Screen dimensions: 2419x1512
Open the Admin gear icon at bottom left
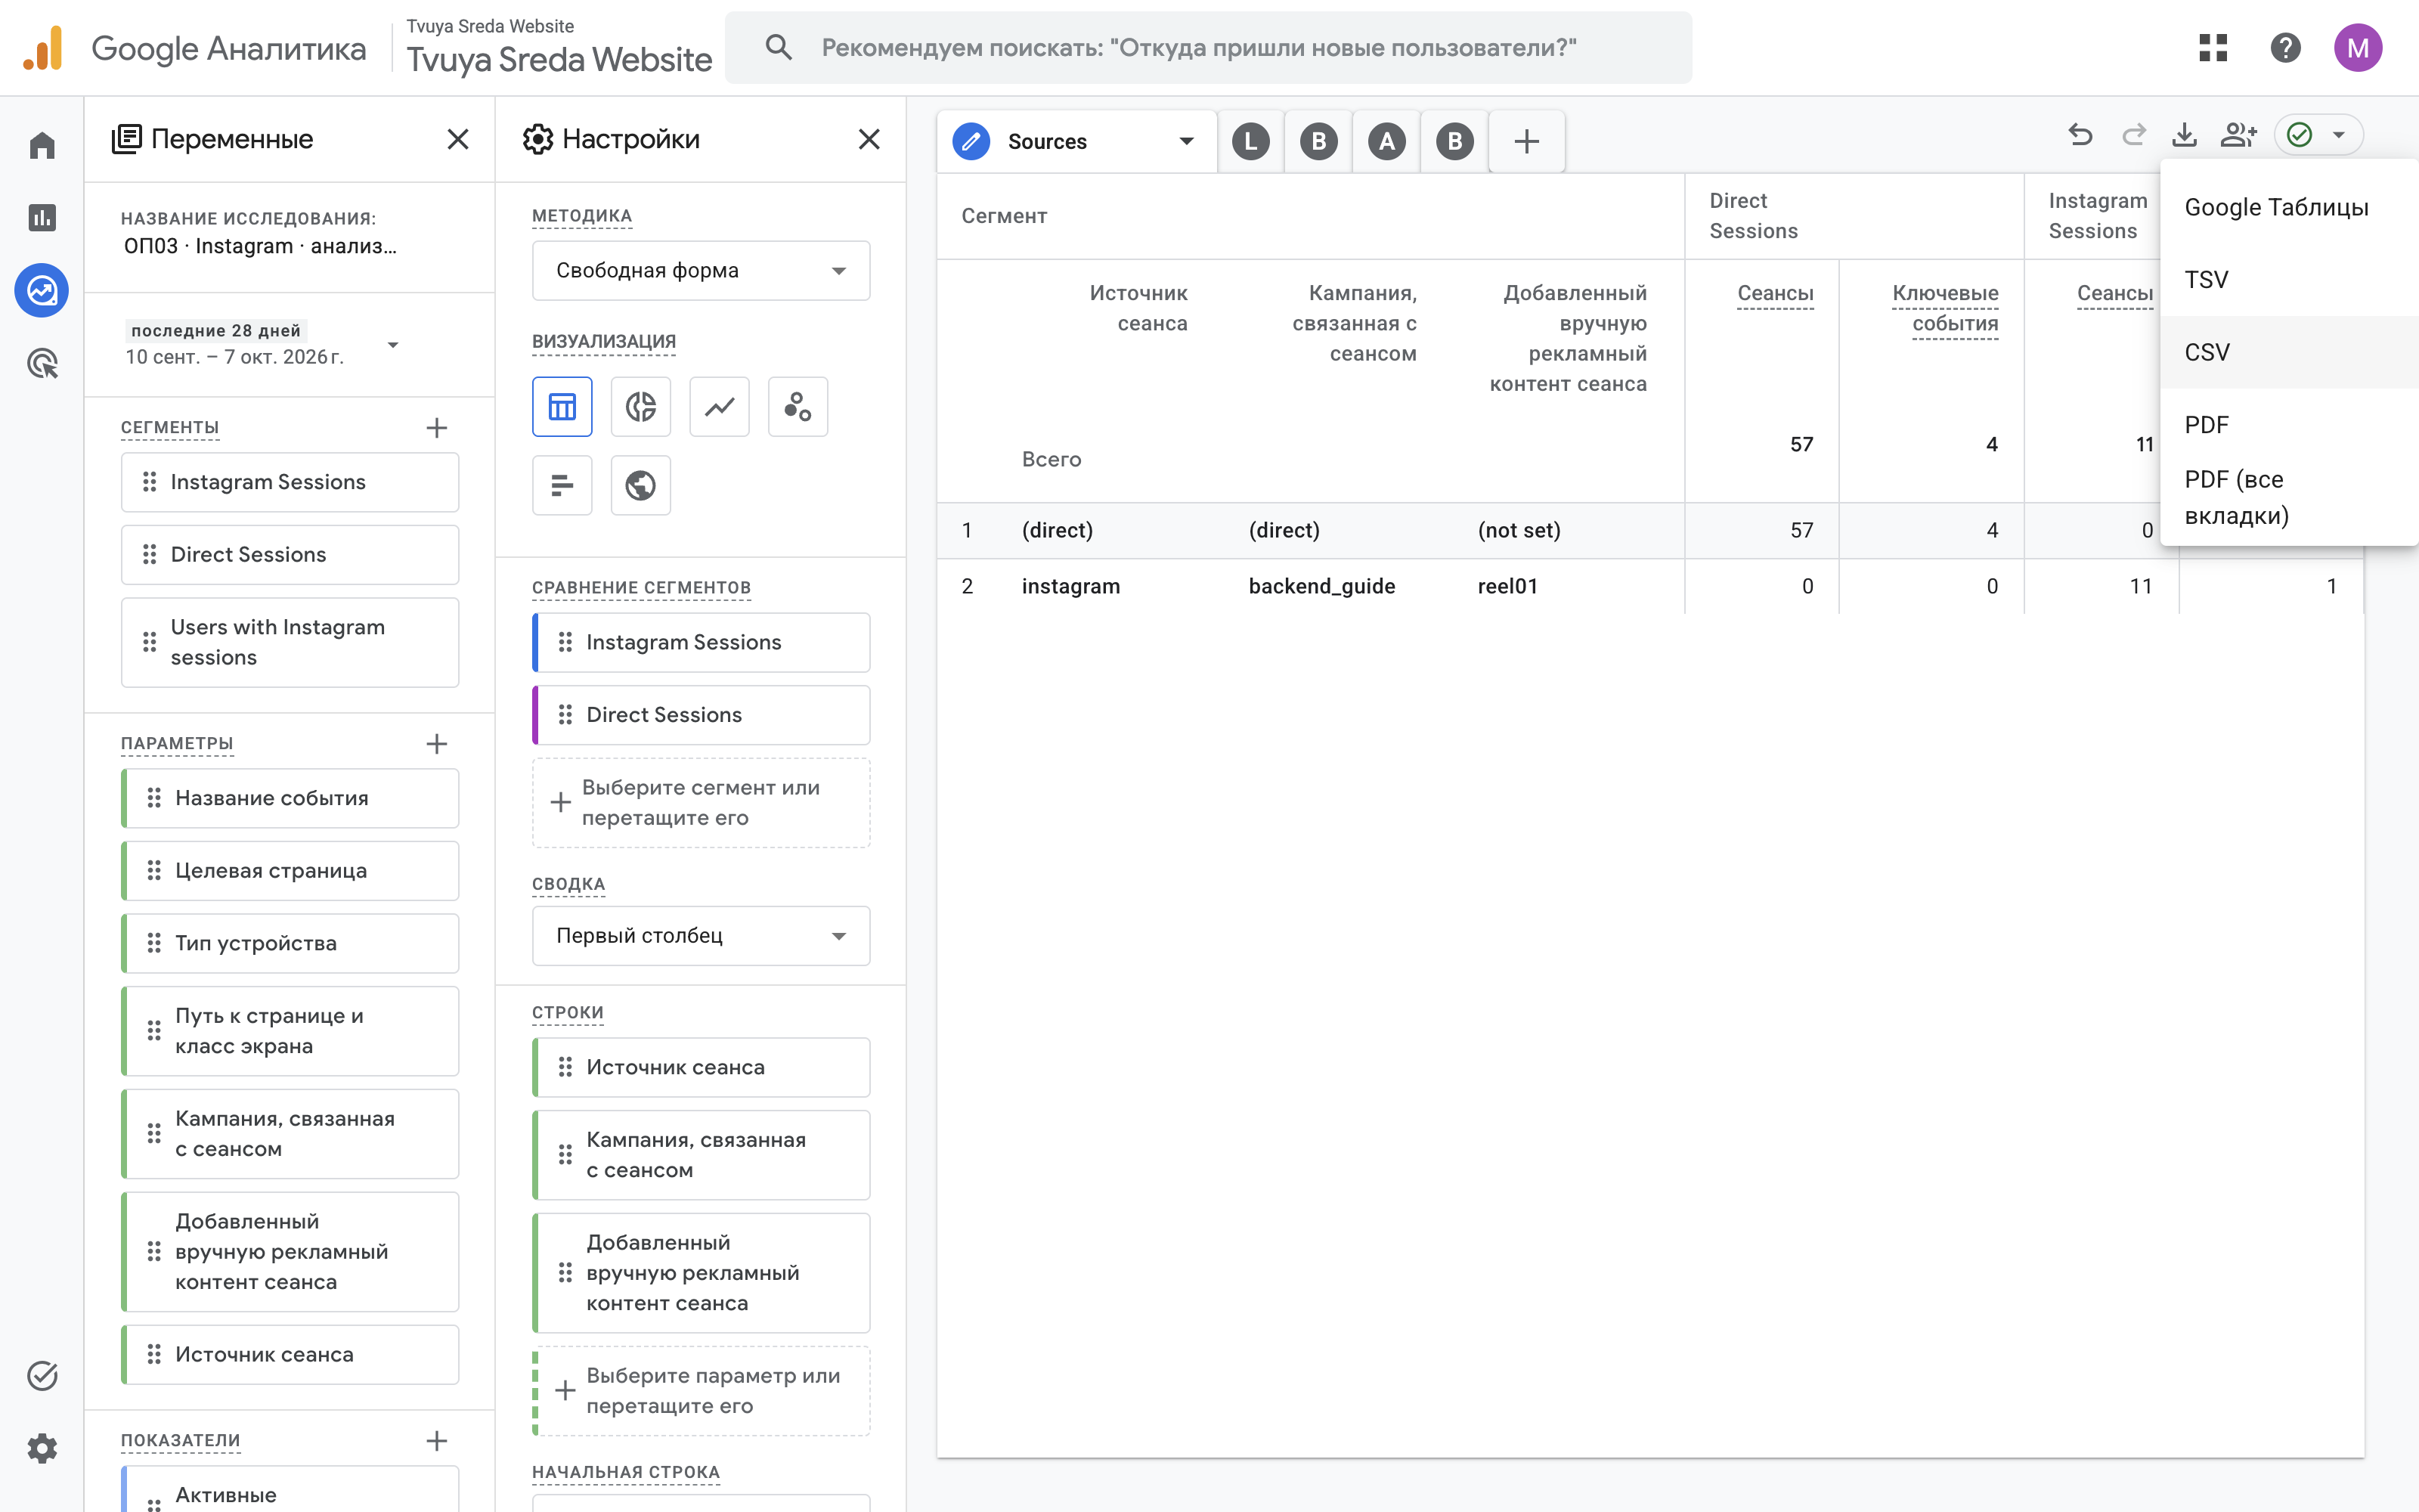click(x=42, y=1448)
